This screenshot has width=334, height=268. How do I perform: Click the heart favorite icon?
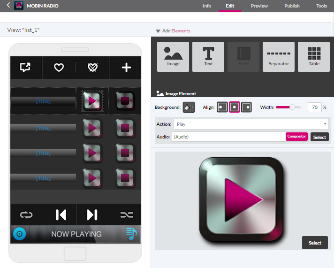[x=59, y=68]
